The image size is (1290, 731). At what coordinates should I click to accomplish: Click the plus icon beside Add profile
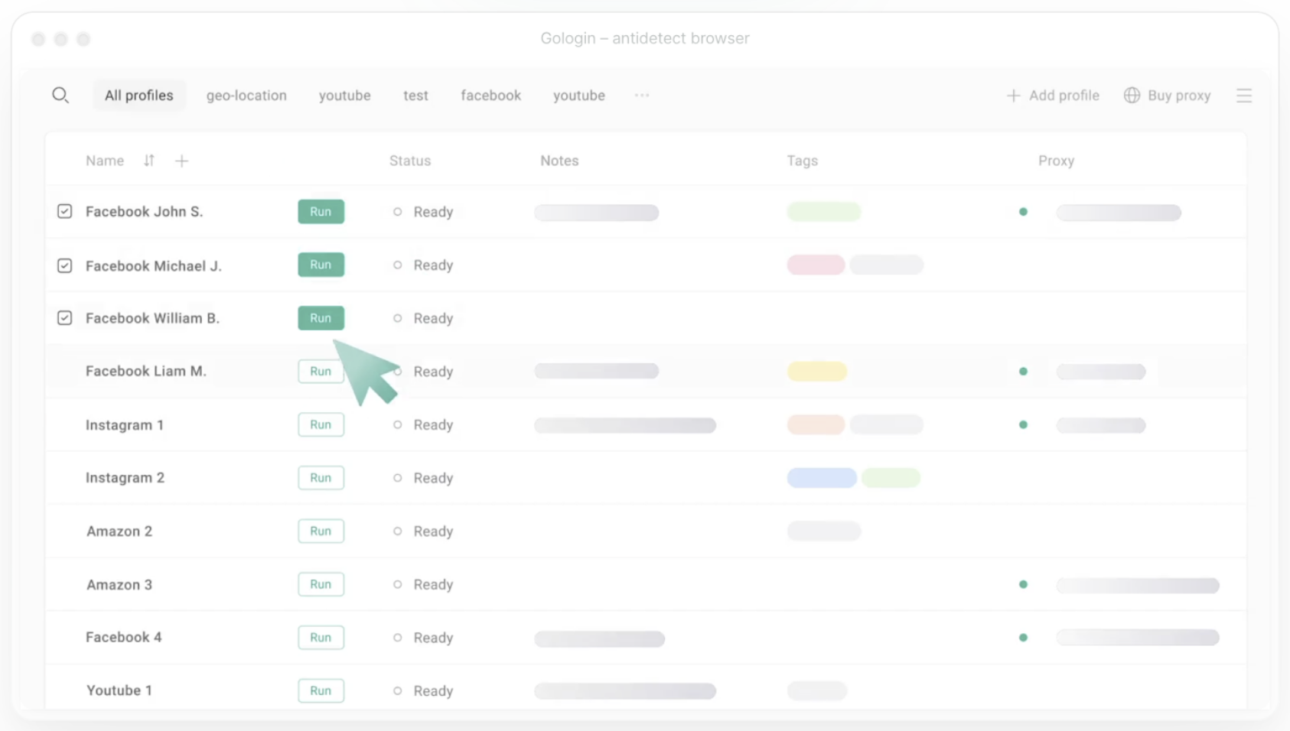1013,96
